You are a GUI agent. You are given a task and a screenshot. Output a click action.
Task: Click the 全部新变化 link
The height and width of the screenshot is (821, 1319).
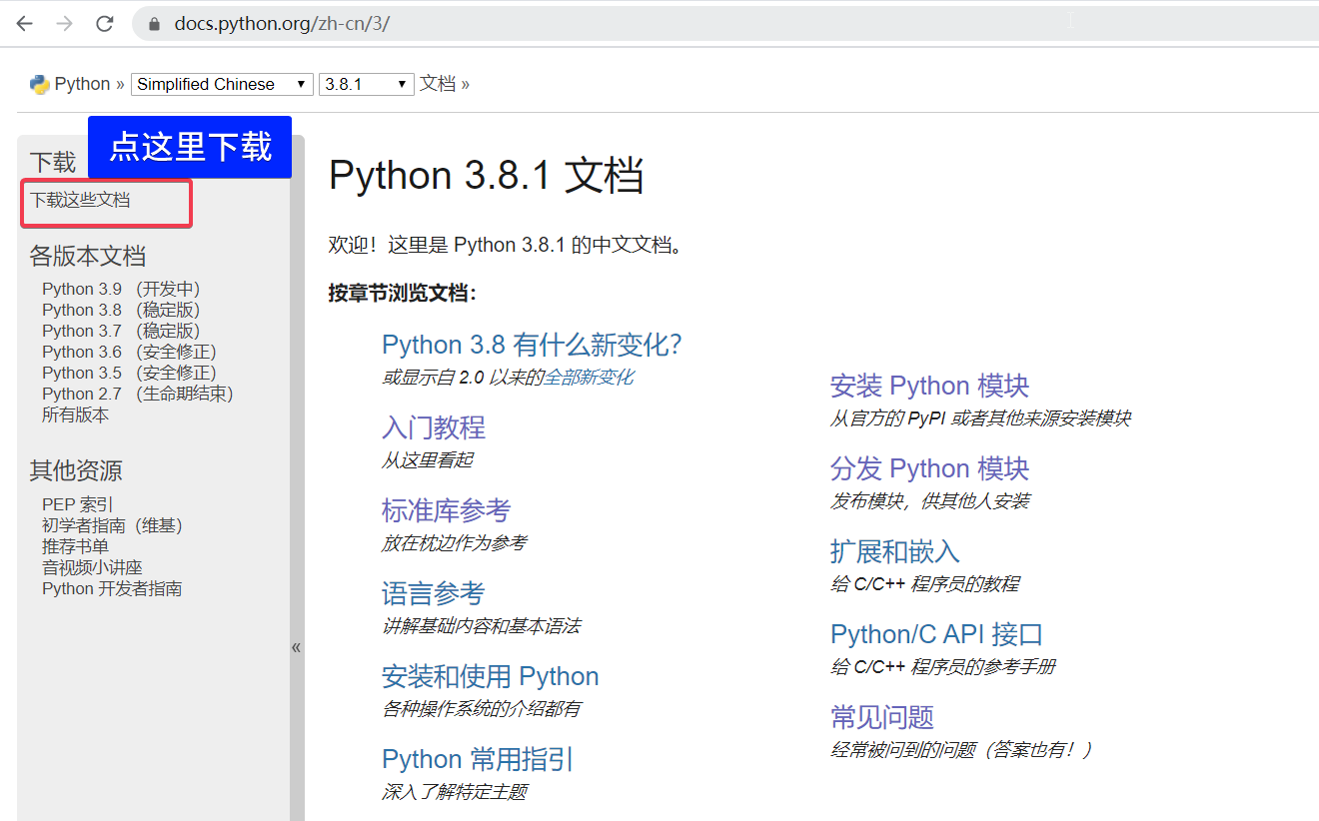[589, 377]
